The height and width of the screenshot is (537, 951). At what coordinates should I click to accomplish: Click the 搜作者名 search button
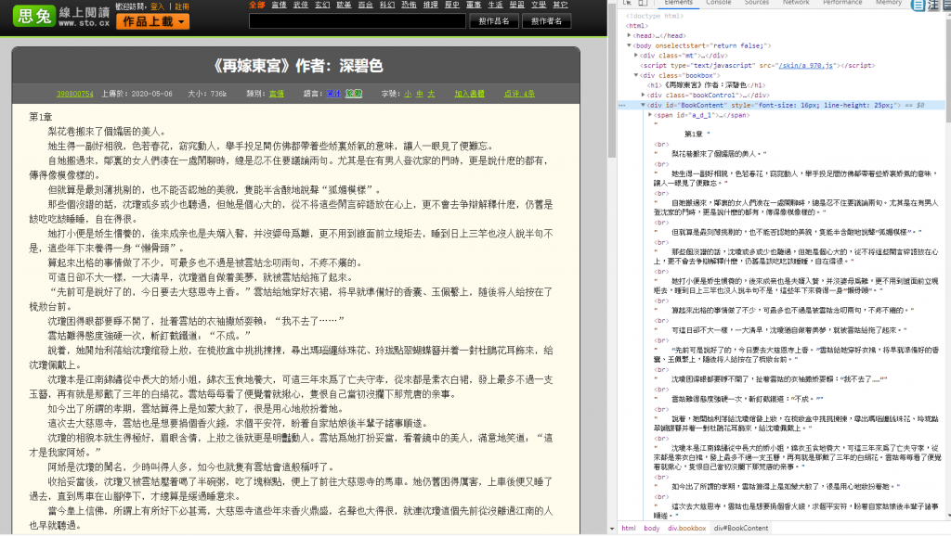pyautogui.click(x=546, y=21)
